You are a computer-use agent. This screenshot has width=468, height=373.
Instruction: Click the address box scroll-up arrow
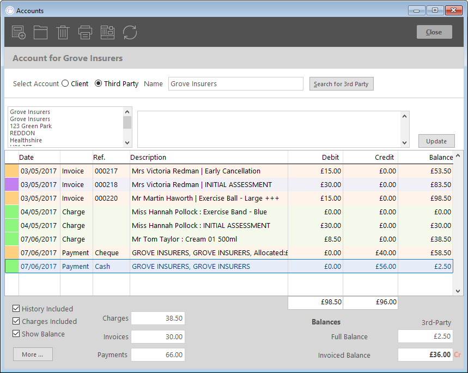tap(127, 112)
